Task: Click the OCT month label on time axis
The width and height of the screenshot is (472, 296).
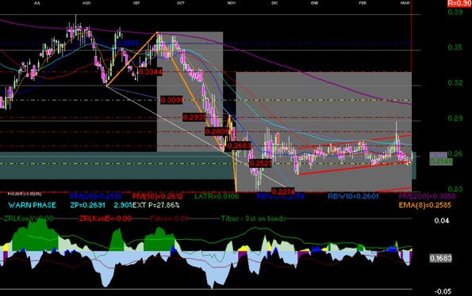Action: click(181, 3)
